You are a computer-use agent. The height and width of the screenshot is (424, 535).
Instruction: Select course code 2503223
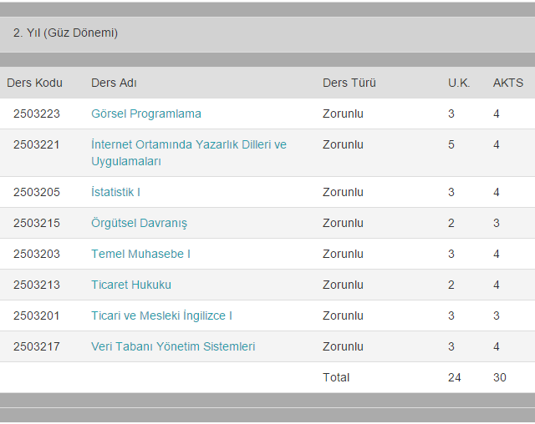tap(37, 114)
